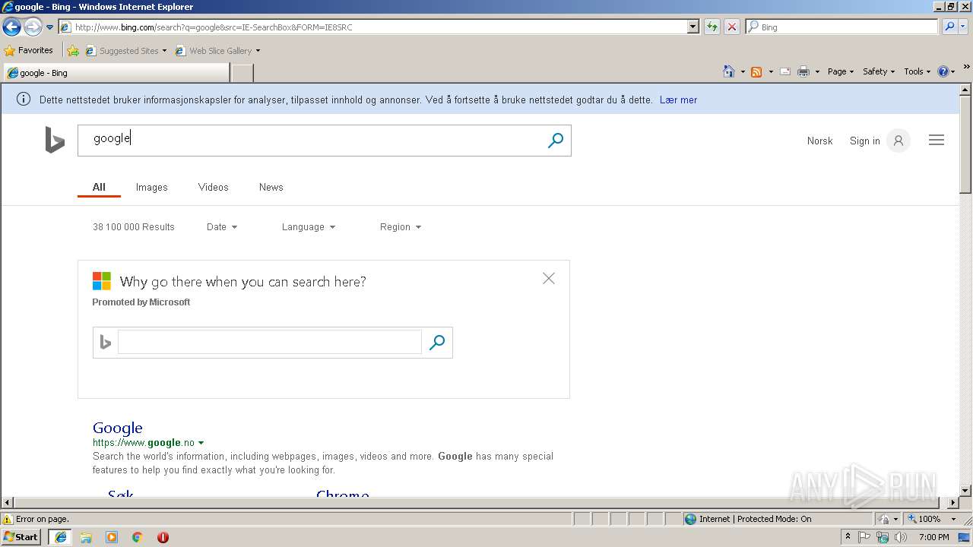Click the Sign in link

[x=864, y=141]
